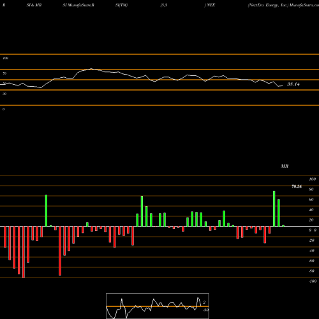Open the mini overview chart thumbnail
This screenshot has width=319, height=319.
pyautogui.click(x=158, y=306)
